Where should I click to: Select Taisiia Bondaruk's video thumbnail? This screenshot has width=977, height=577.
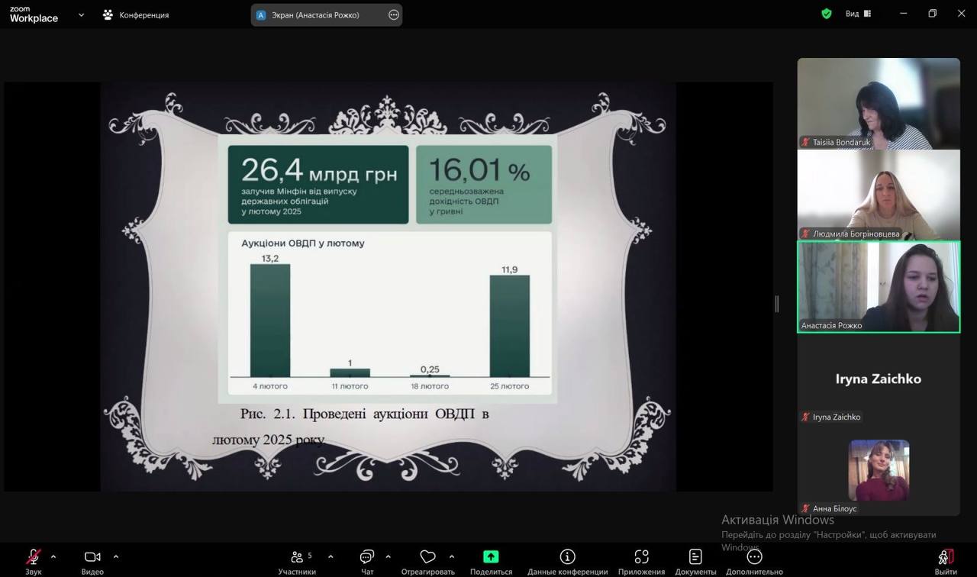879,103
